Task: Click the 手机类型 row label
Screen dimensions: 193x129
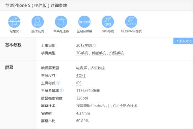Action: click(x=48, y=53)
